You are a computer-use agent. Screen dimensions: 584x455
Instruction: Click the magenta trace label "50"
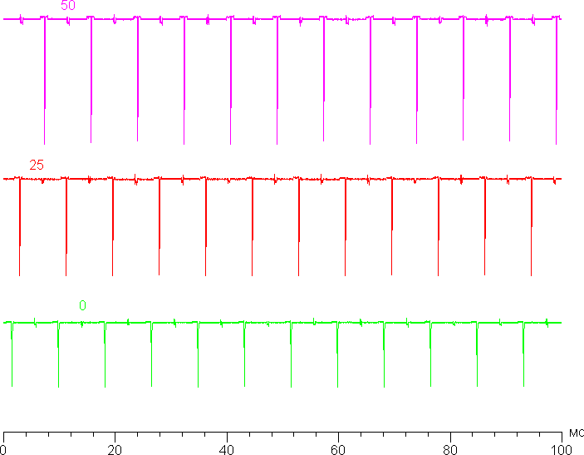(x=68, y=5)
